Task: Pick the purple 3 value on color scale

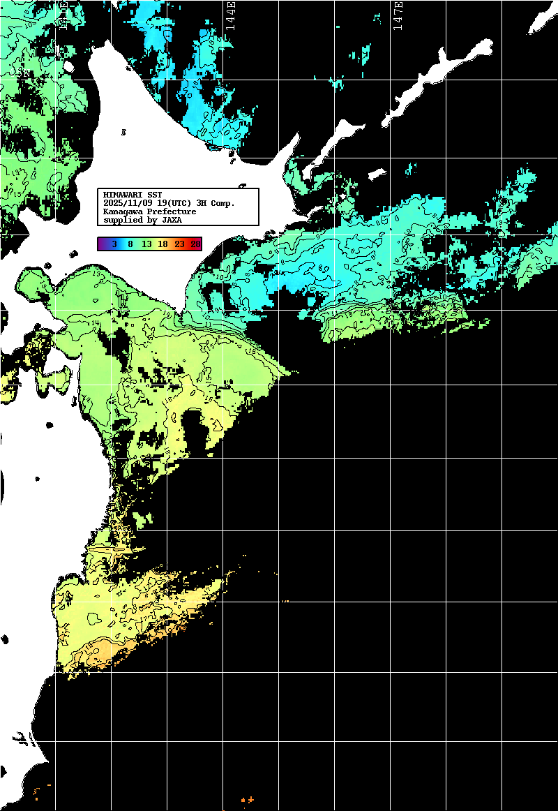Action: [113, 244]
